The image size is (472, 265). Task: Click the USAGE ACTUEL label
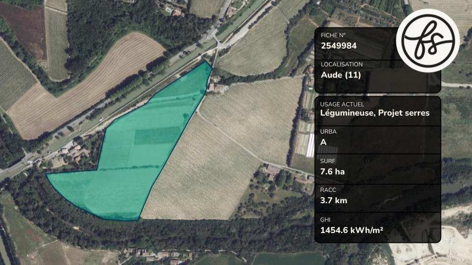[x=342, y=104]
